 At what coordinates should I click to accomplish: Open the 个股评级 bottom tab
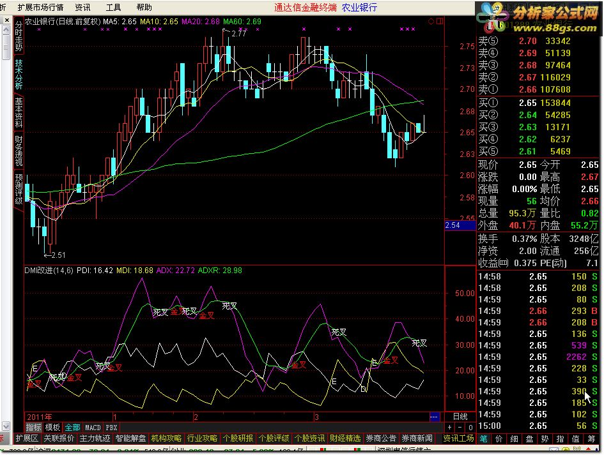pyautogui.click(x=274, y=438)
